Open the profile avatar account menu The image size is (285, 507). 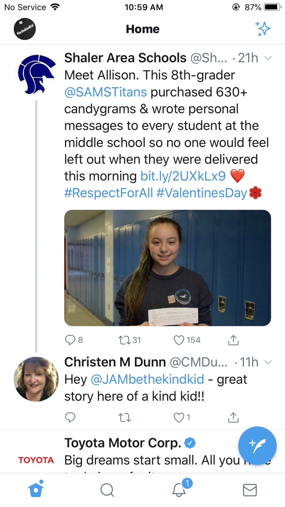tap(24, 29)
